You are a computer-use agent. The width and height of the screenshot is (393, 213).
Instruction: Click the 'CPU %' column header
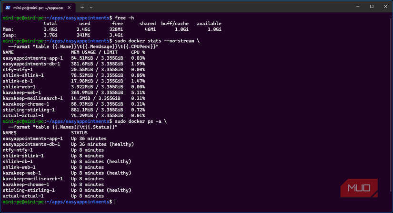pyautogui.click(x=138, y=52)
